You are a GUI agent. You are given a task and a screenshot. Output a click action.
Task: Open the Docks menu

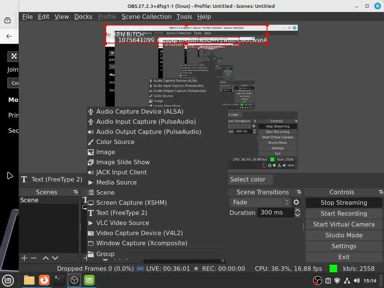83,16
